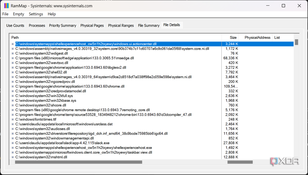Expand the shcore.dll row
Image resolution: width=308 pixels, height=175 pixels.
[x=13, y=105]
